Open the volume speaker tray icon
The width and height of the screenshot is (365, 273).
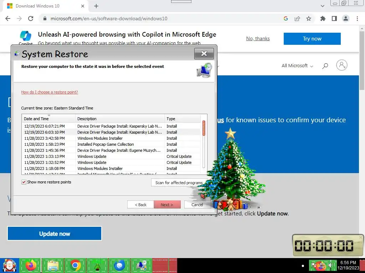point(331,265)
